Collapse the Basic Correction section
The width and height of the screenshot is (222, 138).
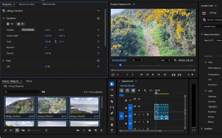coord(202,34)
